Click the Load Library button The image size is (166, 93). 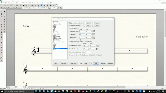click(63, 64)
